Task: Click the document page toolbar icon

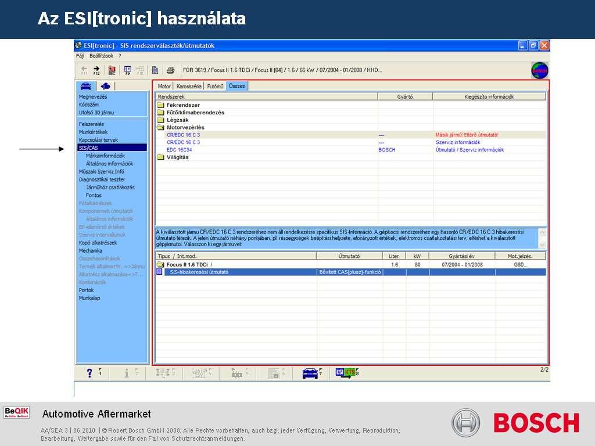Action: tap(155, 70)
